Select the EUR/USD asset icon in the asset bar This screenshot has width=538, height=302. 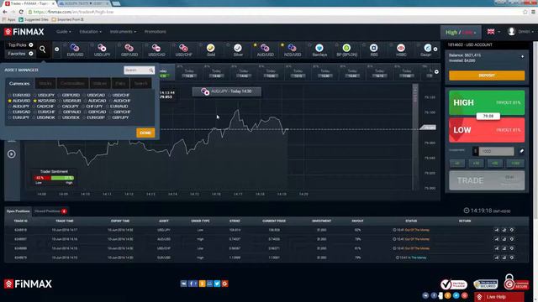tap(75, 48)
